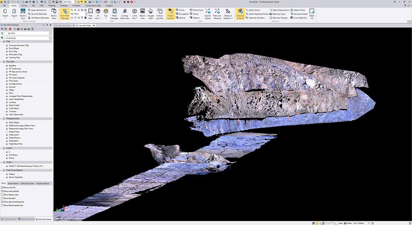This screenshot has height=225, width=412.
Task: Open the History Log View
Action: [x=159, y=14]
